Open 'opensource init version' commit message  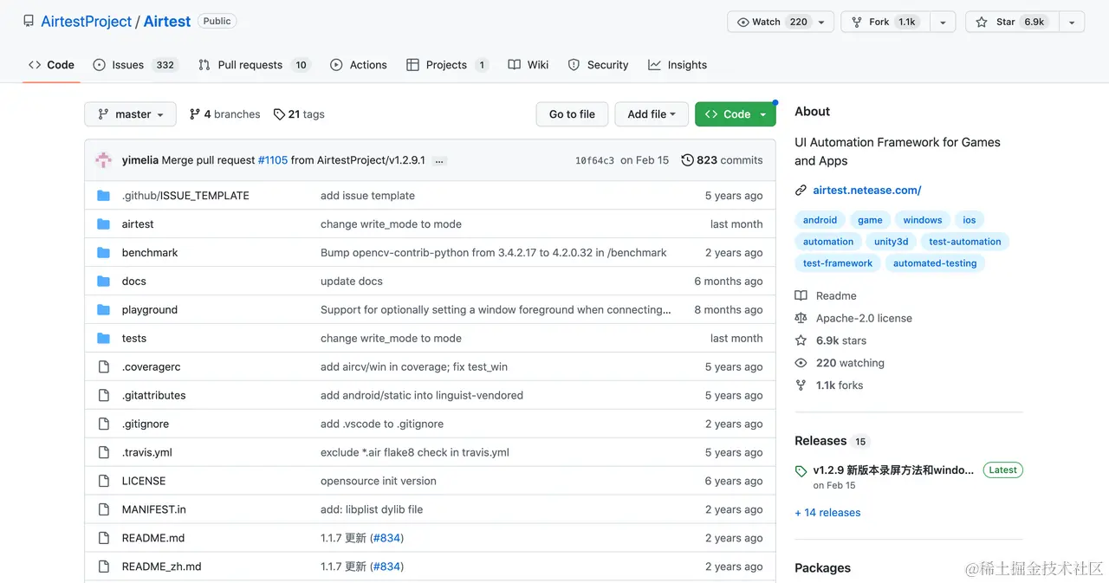click(x=379, y=481)
